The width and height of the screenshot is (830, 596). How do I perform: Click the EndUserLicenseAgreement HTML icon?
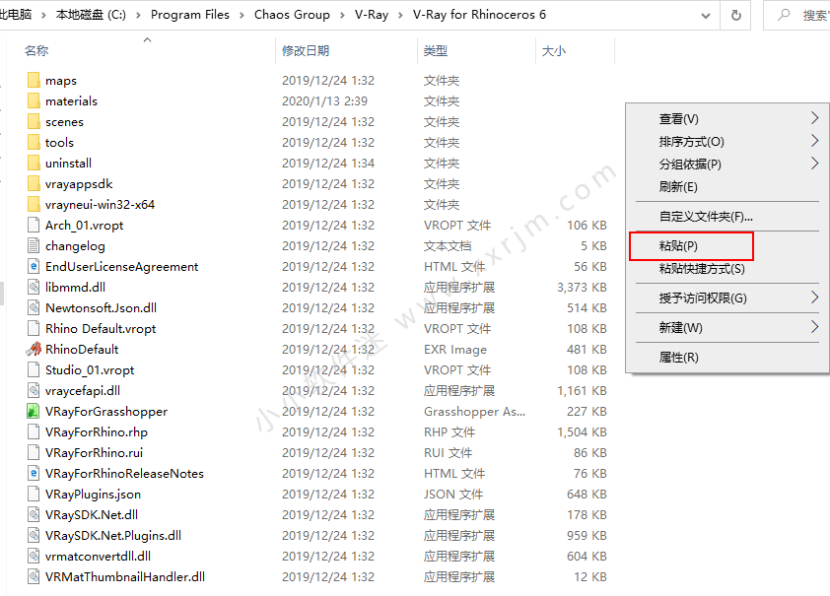click(x=34, y=266)
